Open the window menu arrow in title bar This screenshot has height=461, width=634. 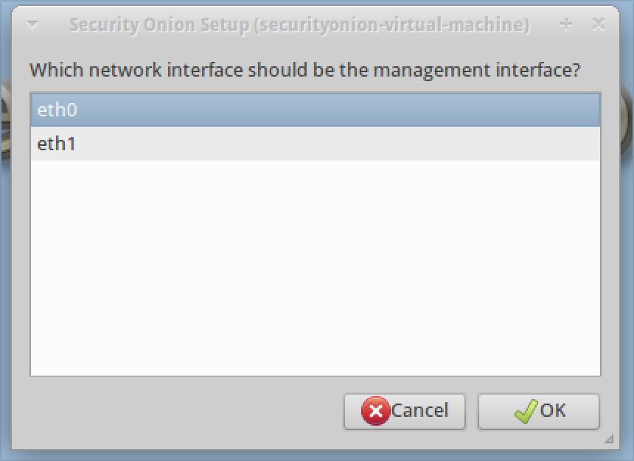32,25
